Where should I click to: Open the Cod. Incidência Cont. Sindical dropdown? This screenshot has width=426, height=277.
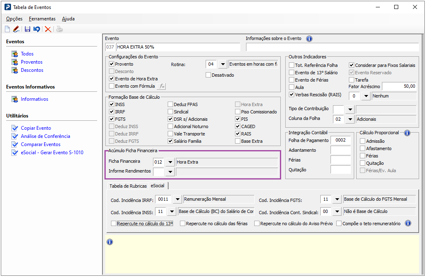pyautogui.click(x=337, y=211)
